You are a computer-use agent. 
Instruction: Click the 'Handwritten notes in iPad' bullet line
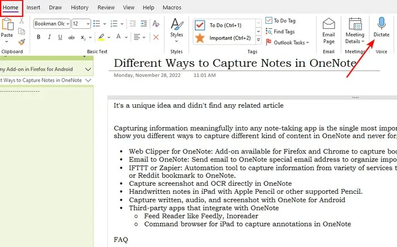point(246,191)
